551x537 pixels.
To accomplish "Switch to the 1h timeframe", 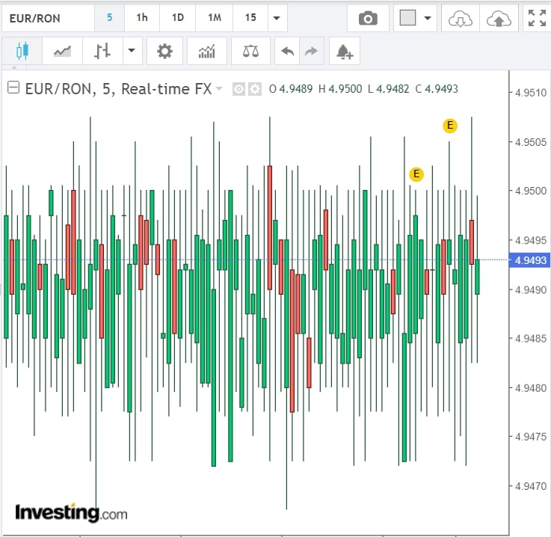I will [x=142, y=18].
